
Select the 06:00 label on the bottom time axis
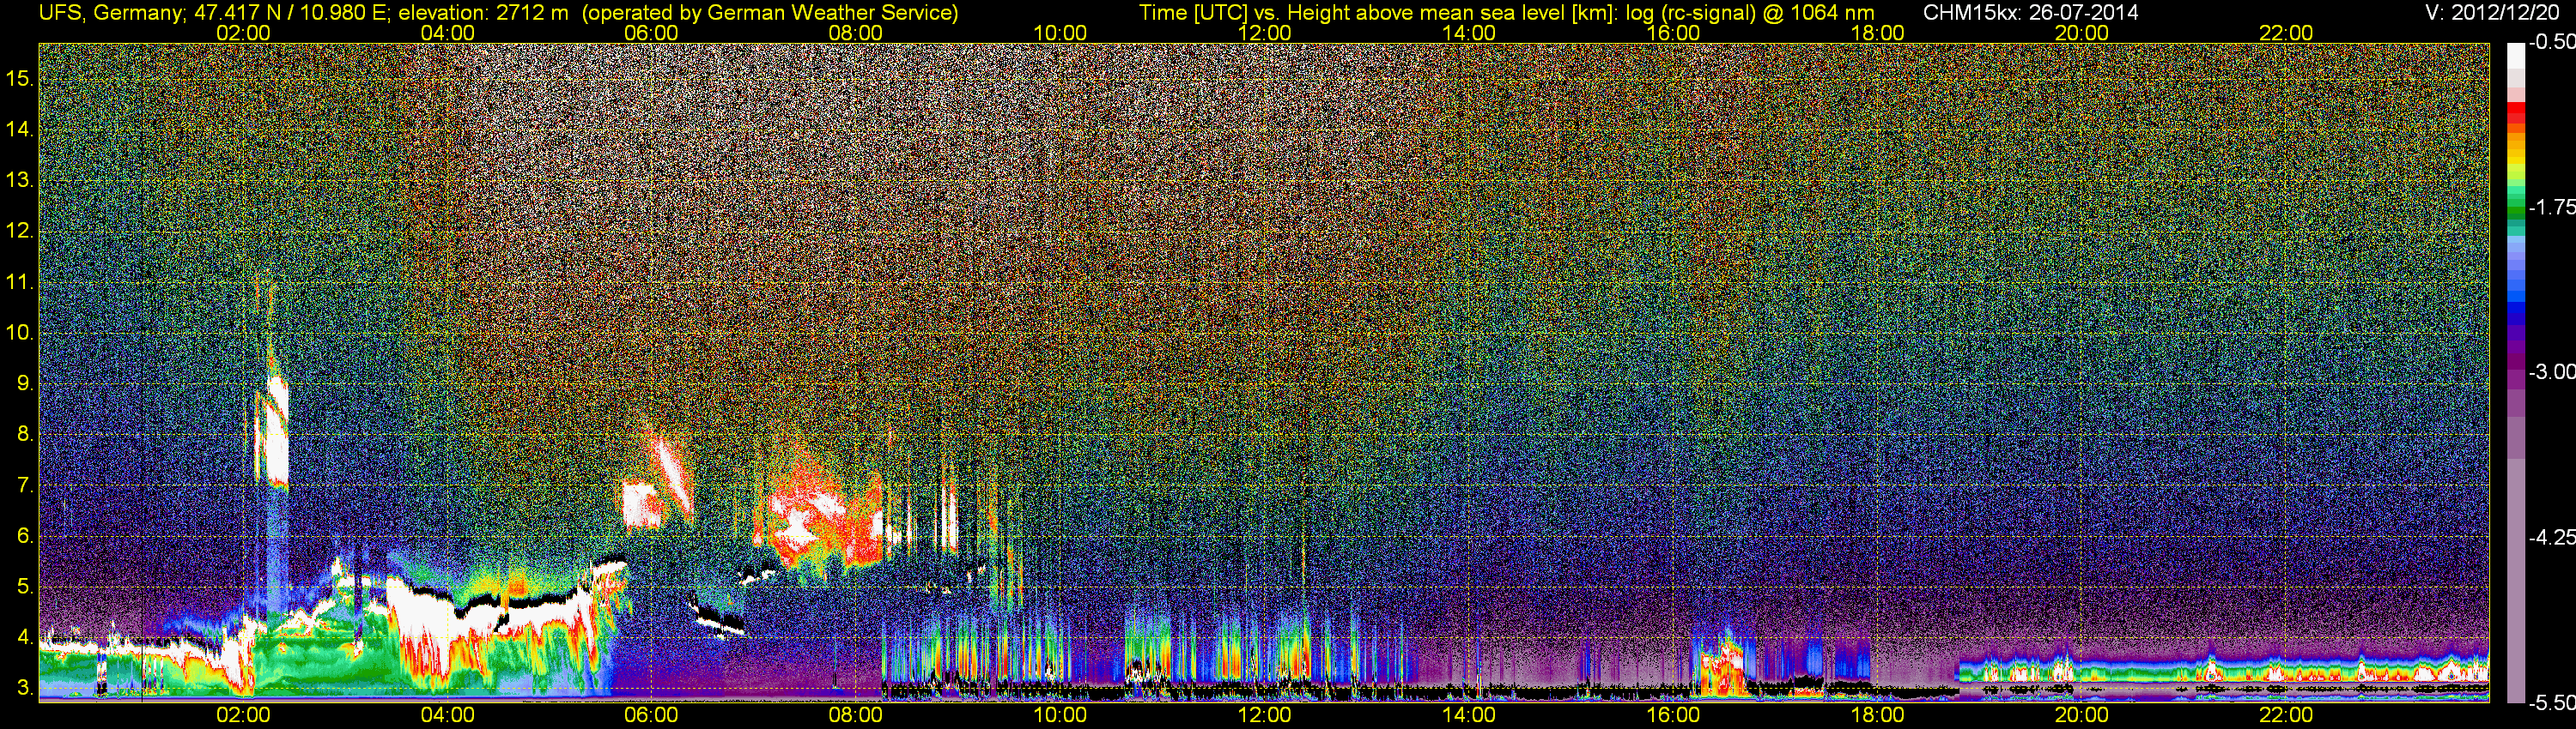coord(651,715)
